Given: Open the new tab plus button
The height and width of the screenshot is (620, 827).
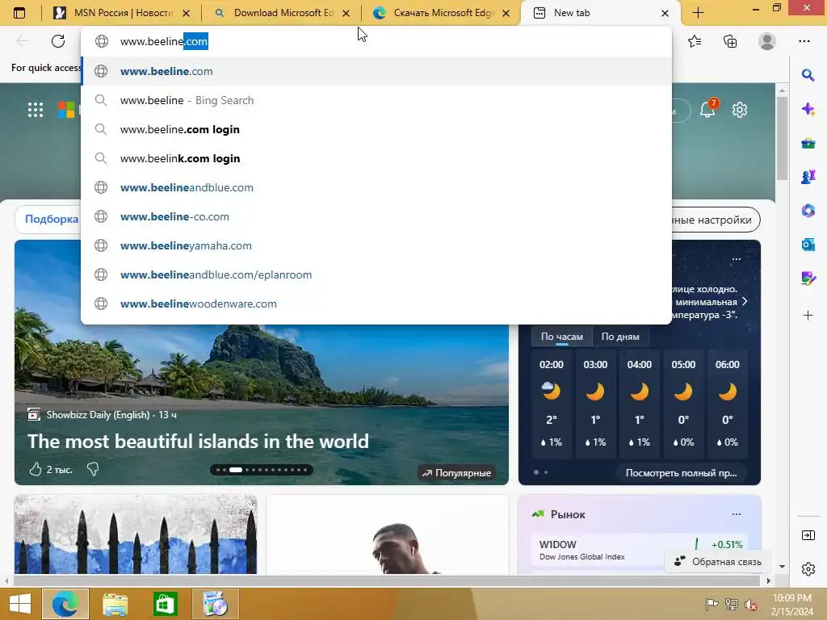Looking at the screenshot, I should [x=698, y=13].
